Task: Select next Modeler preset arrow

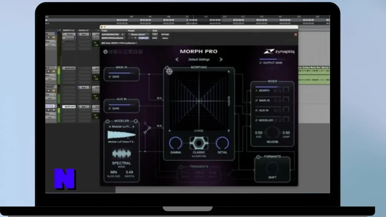Action: pos(133,127)
